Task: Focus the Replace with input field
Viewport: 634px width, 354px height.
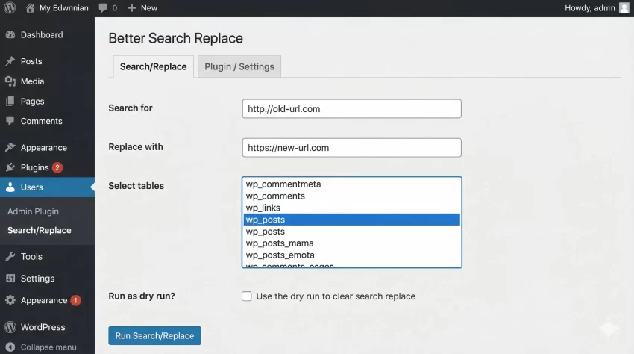Action: coord(352,147)
